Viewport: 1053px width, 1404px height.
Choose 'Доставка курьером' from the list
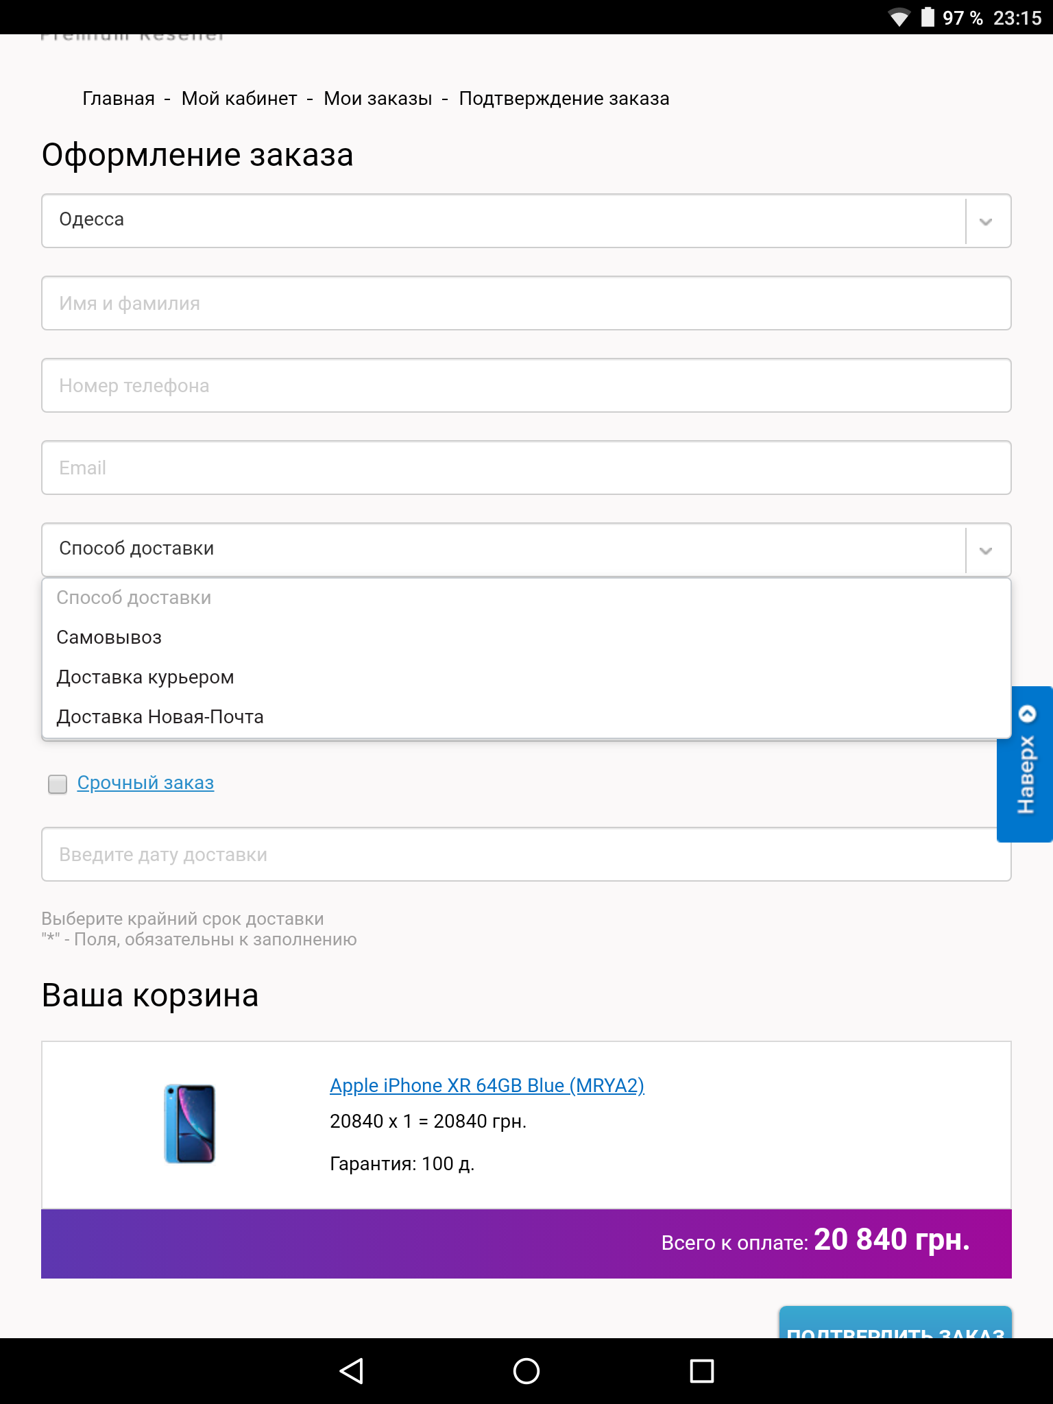pyautogui.click(x=145, y=677)
